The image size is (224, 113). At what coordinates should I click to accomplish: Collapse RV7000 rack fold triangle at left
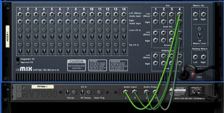click(8, 89)
